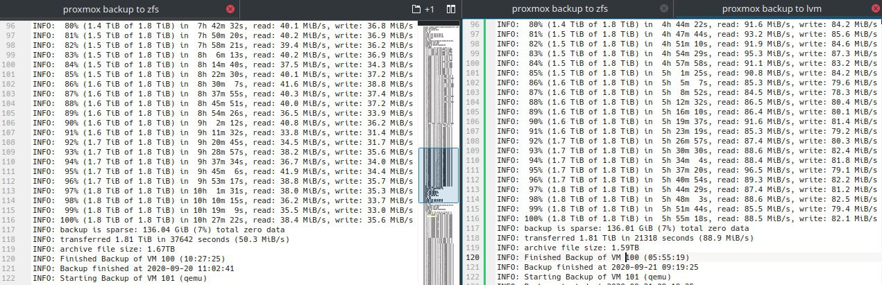Click left 95% line at 9h 45m 6s
Image resolution: width=882 pixels, height=285 pixels.
223,171
